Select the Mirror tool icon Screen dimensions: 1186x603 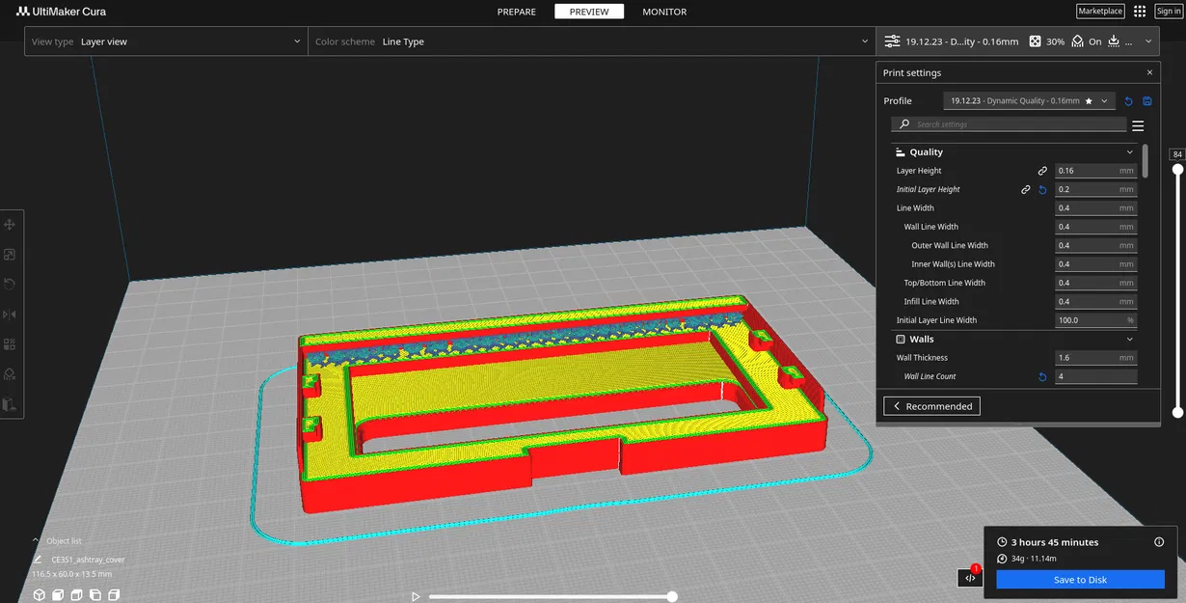10,315
